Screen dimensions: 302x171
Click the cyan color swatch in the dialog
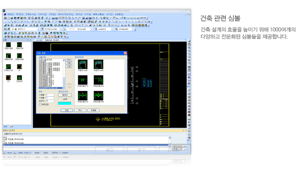pyautogui.click(x=65, y=103)
